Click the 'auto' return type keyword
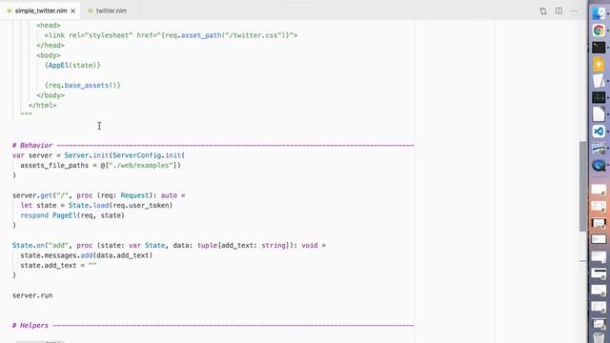 tap(169, 195)
